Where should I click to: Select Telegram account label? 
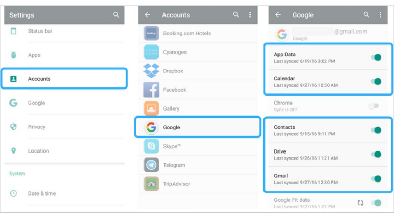174,165
